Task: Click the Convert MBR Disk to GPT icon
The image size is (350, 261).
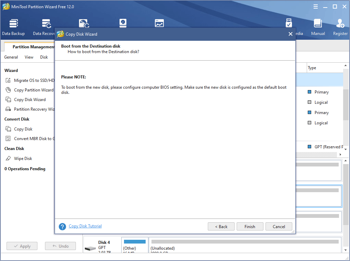Action: [x=8, y=138]
